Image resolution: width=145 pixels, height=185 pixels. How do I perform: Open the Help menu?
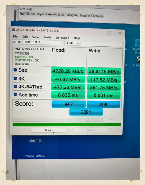click(x=77, y=38)
